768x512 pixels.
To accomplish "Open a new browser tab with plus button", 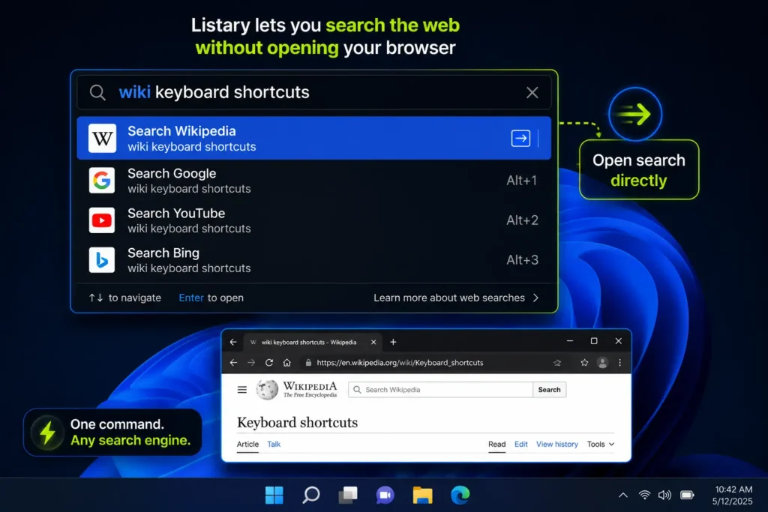I will (393, 342).
